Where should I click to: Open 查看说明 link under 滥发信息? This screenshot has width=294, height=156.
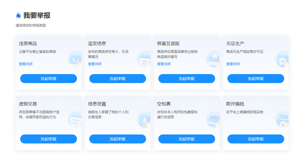95,64
